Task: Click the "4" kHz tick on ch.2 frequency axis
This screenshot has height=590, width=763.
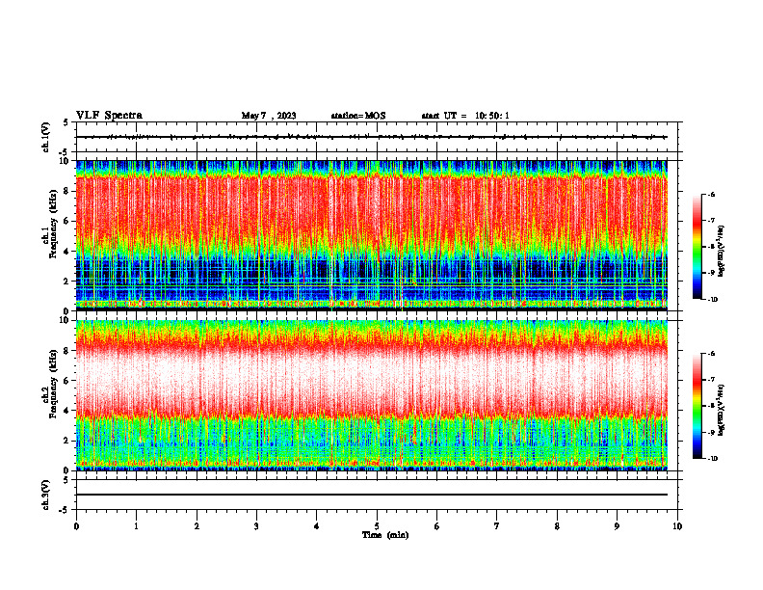Action: tap(67, 411)
